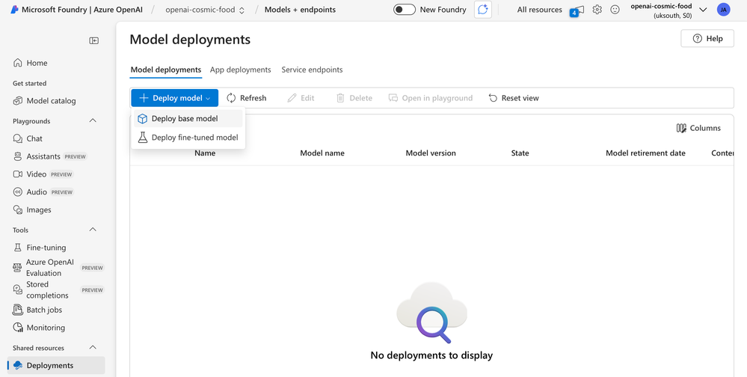The image size is (747, 377).
Task: Switch to Model deployments tab
Action: pos(166,70)
